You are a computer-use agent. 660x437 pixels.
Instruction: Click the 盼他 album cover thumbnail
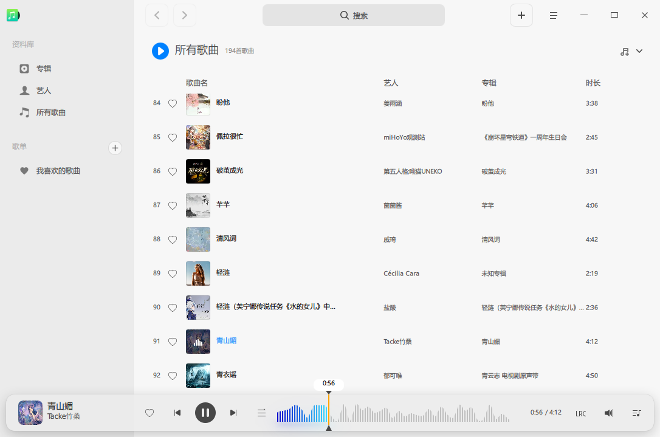coord(198,103)
